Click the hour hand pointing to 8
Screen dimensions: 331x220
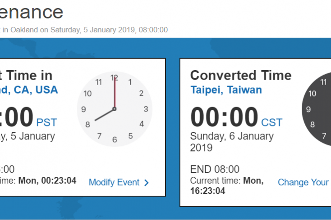coord(105,115)
